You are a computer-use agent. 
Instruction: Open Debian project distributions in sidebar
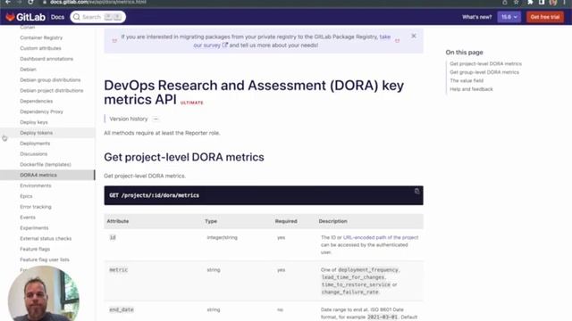click(52, 90)
